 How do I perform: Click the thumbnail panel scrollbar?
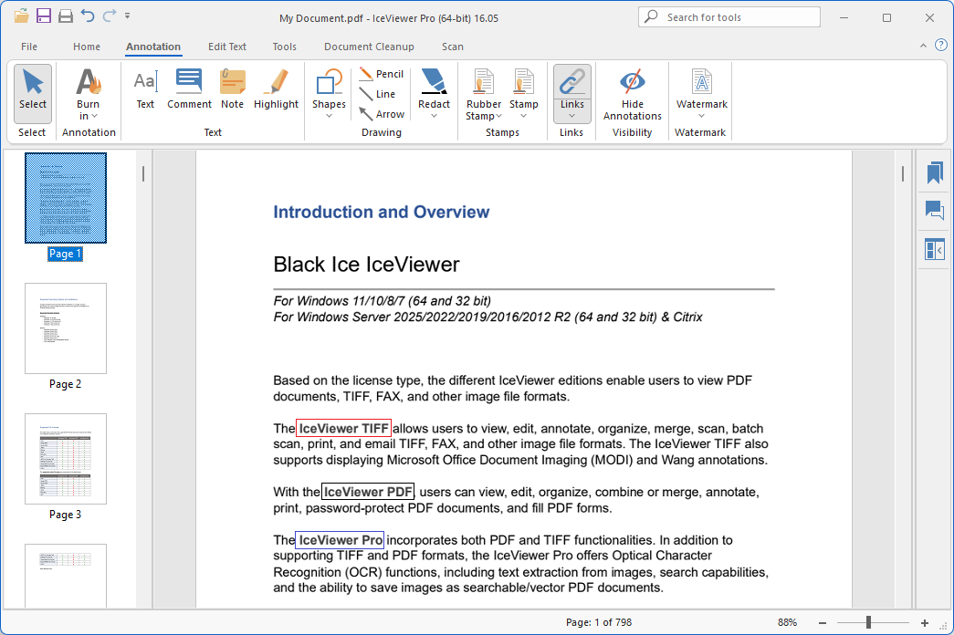(143, 174)
